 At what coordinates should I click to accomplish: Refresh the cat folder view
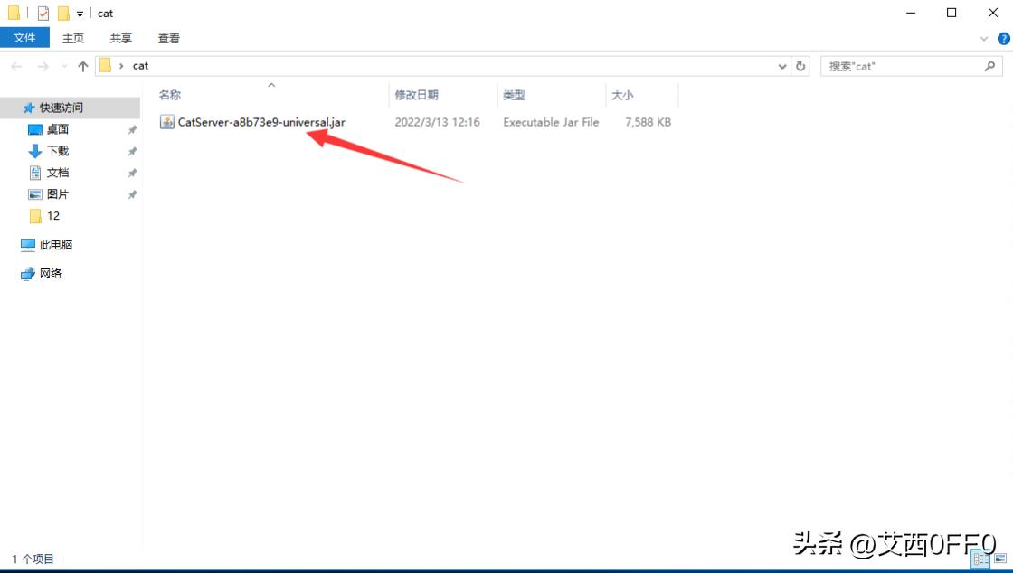click(x=801, y=65)
